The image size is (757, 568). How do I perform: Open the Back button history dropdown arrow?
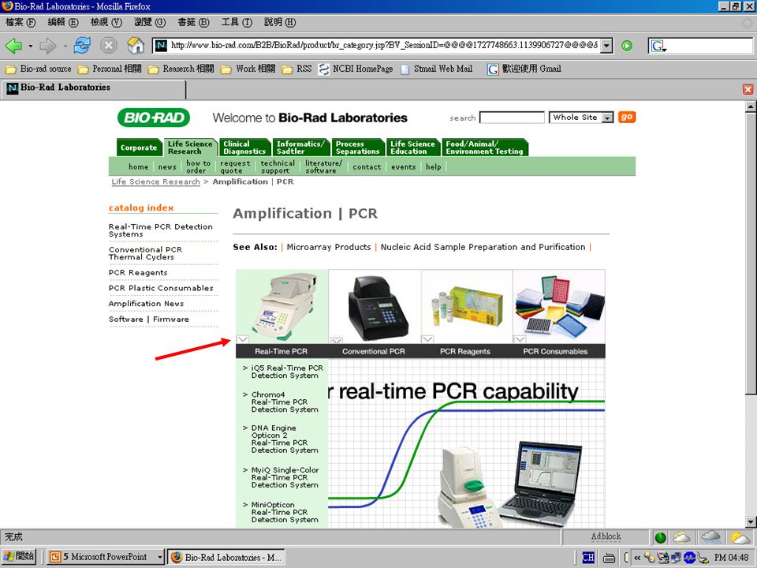point(31,47)
